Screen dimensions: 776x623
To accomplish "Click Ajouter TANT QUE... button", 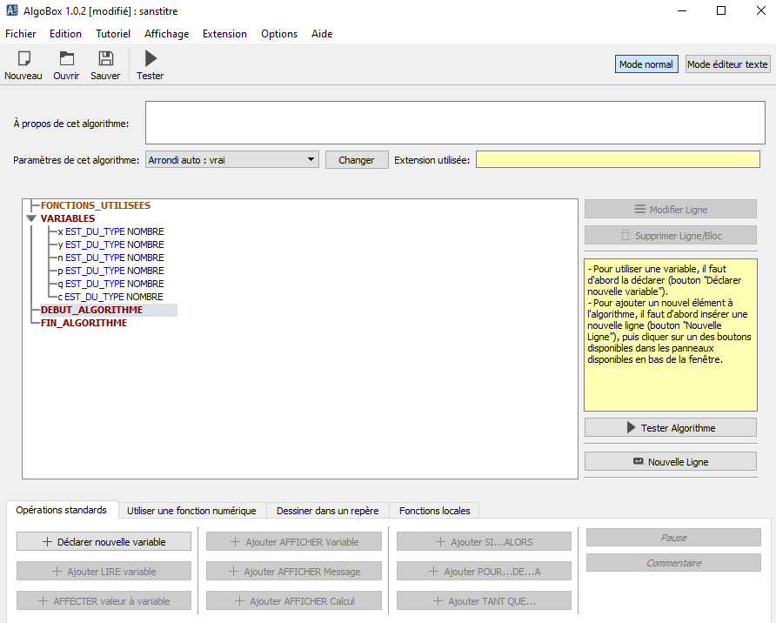I will point(484,600).
